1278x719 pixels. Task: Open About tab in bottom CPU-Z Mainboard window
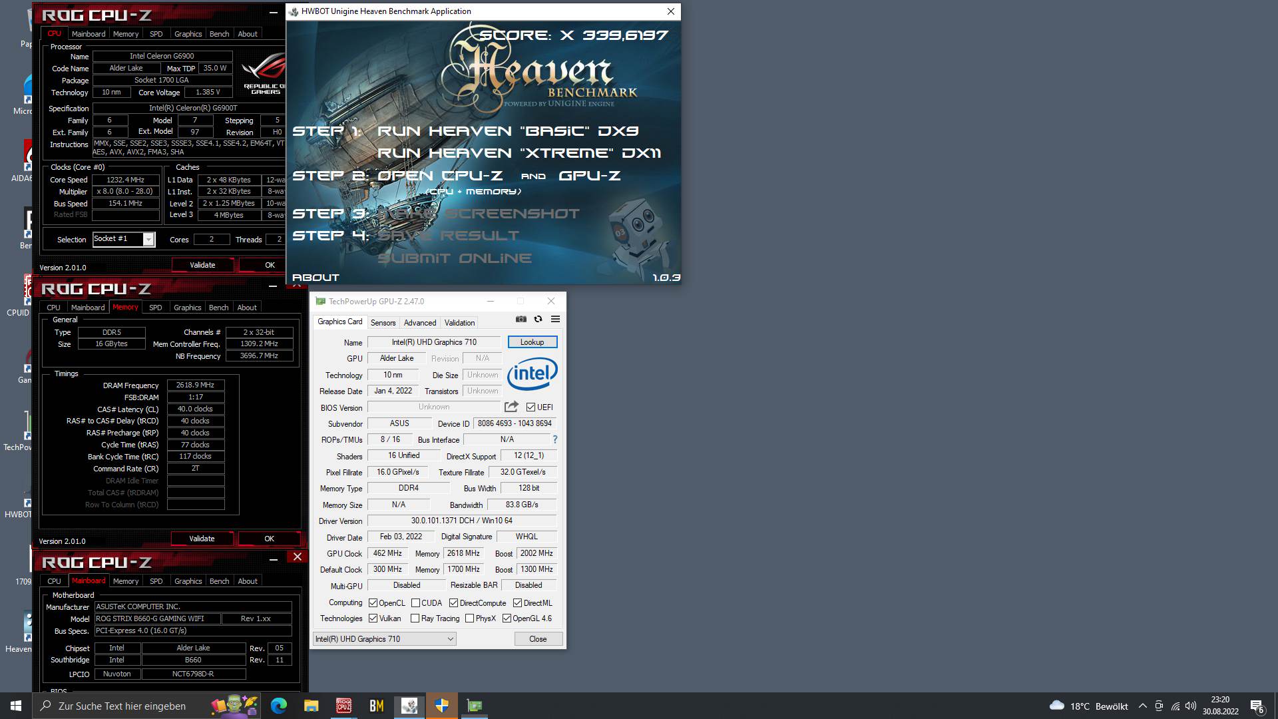point(248,581)
